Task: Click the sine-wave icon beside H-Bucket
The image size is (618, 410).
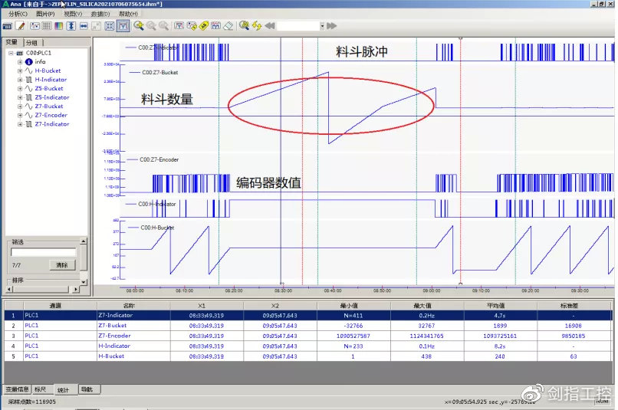Action: [x=29, y=71]
